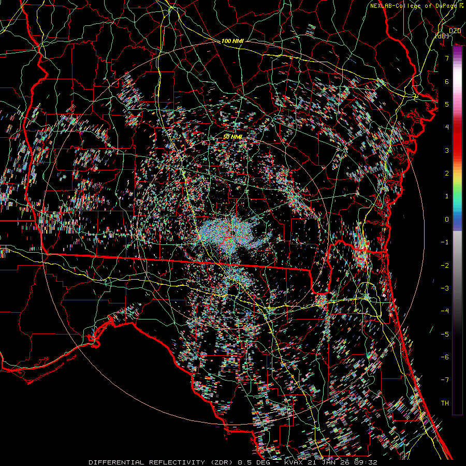Click the 100 NMI range ring label
The width and height of the screenshot is (466, 466).
[232, 41]
